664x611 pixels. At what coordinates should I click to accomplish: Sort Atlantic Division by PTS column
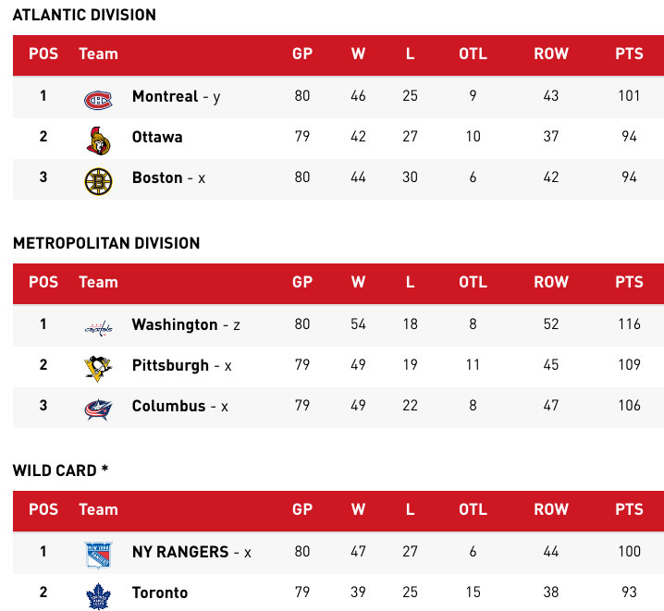tap(629, 54)
